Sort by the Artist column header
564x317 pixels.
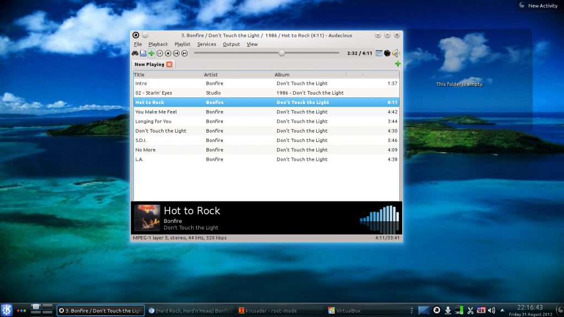click(x=238, y=75)
